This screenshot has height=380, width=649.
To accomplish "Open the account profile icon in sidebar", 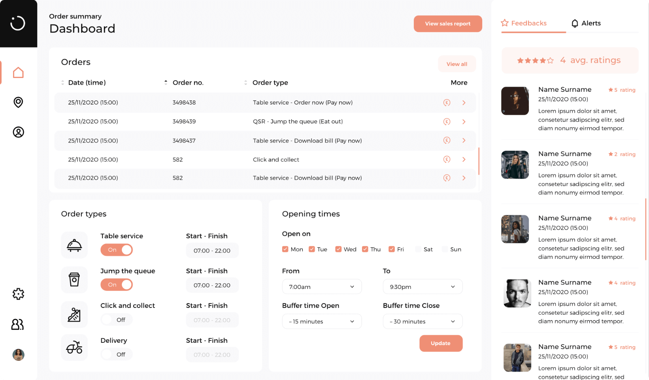I will (x=18, y=132).
